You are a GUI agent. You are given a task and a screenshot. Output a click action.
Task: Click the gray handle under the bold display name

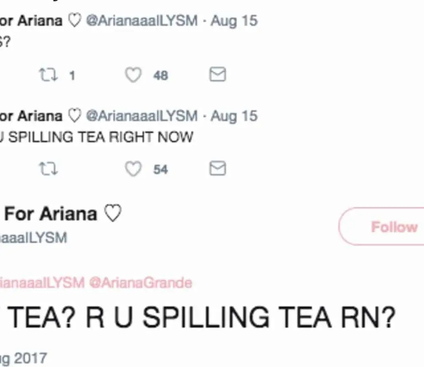point(34,238)
